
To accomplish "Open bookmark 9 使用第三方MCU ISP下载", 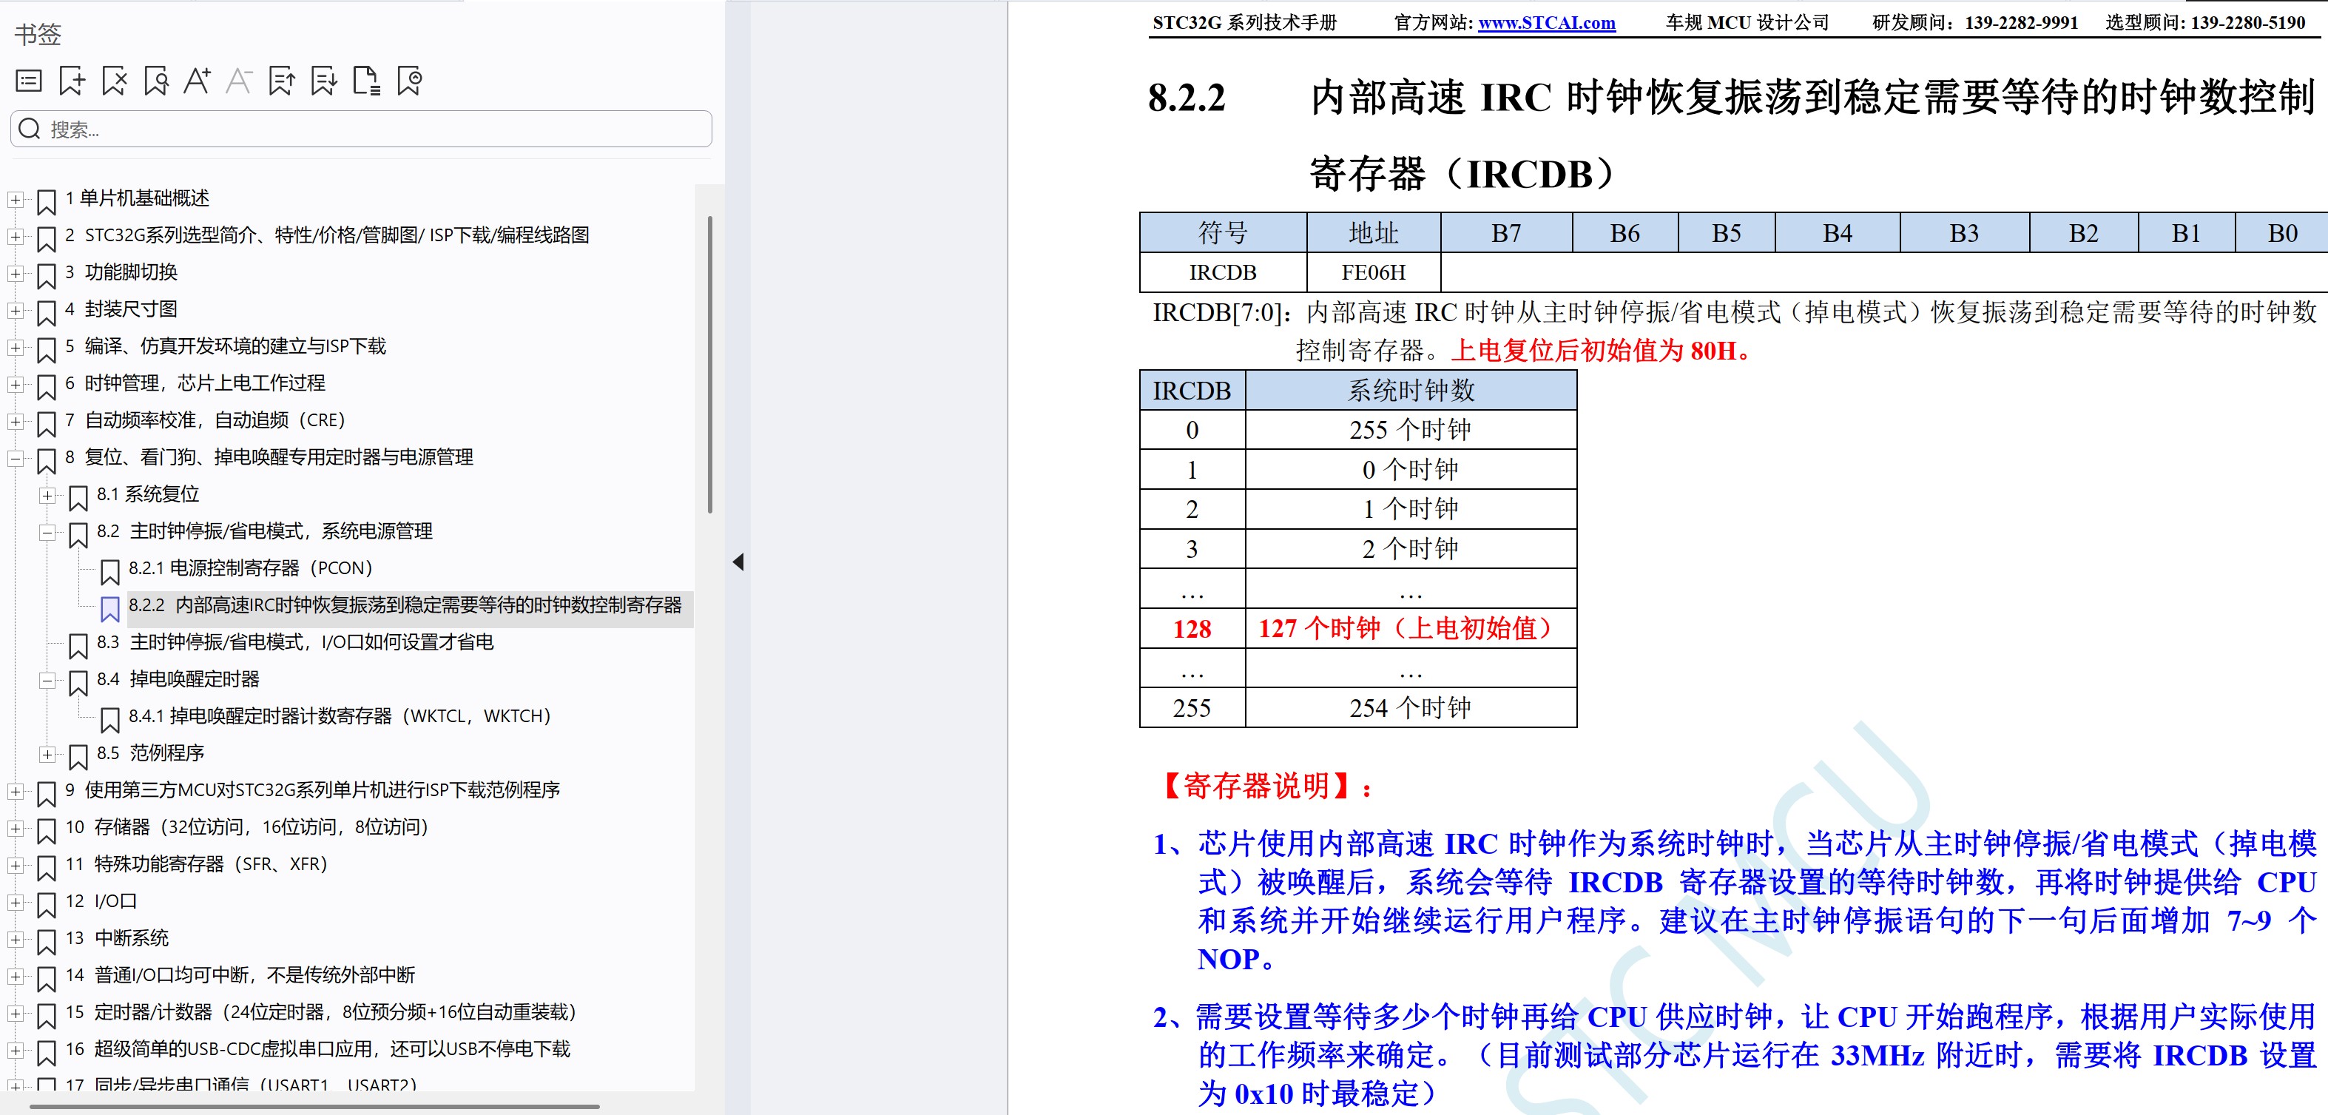I will point(313,791).
